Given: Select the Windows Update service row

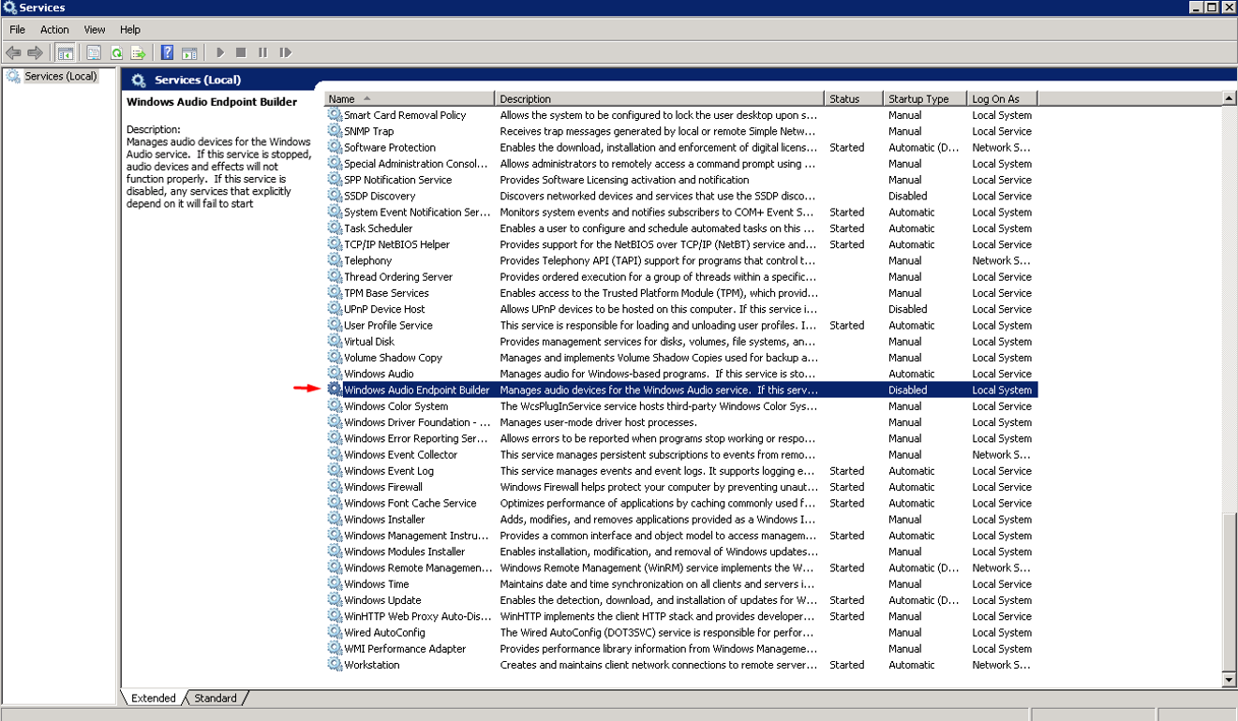Looking at the screenshot, I should click(x=382, y=600).
